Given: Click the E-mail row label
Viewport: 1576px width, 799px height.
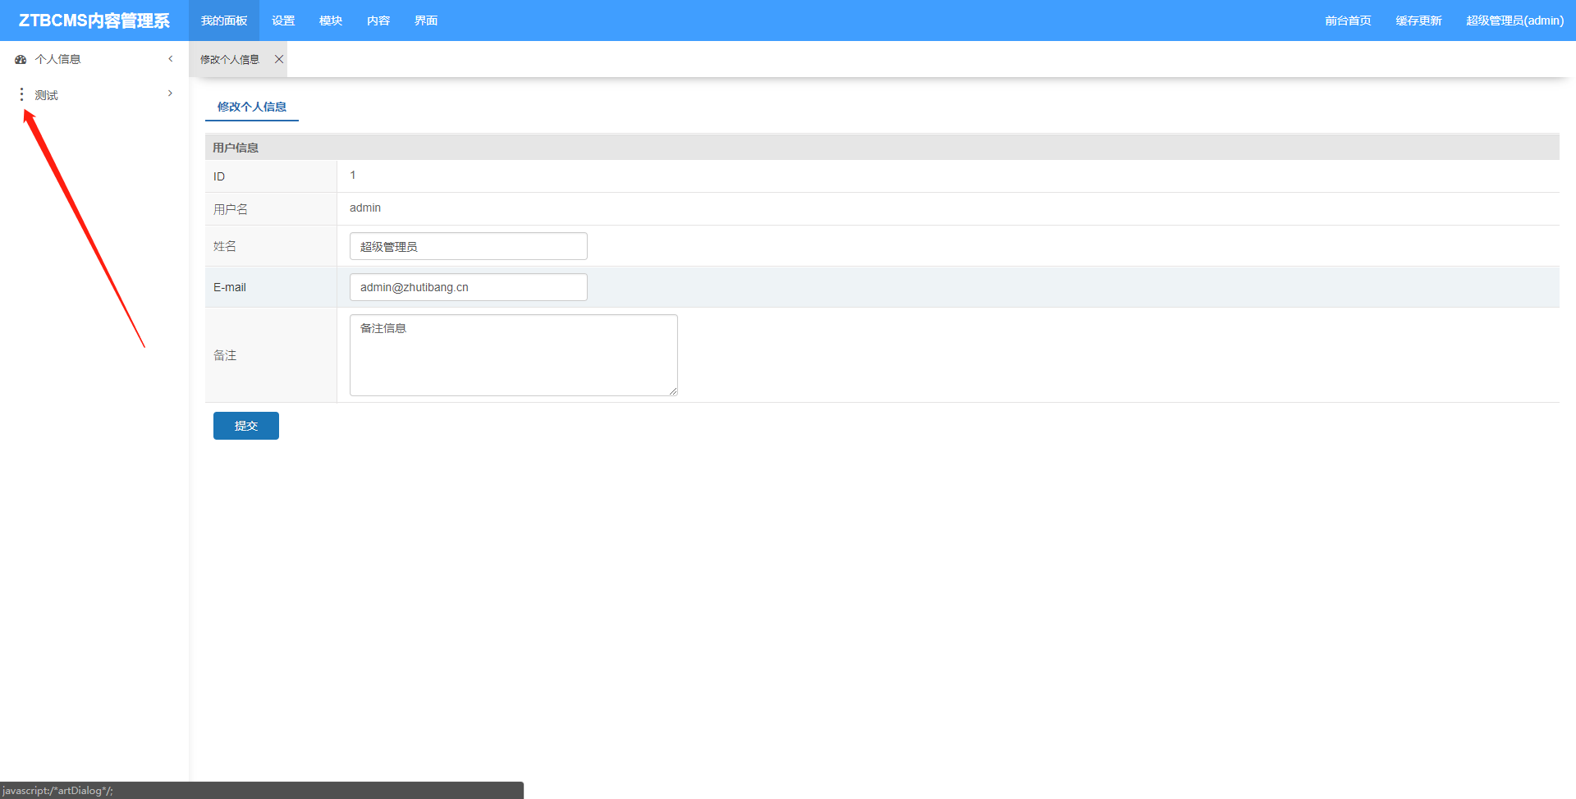Looking at the screenshot, I should click(x=230, y=287).
